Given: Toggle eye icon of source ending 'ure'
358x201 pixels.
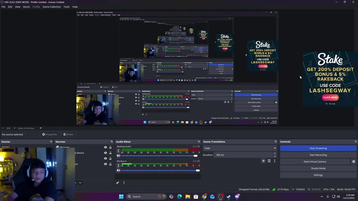Looking at the screenshot, I should (x=105, y=164).
